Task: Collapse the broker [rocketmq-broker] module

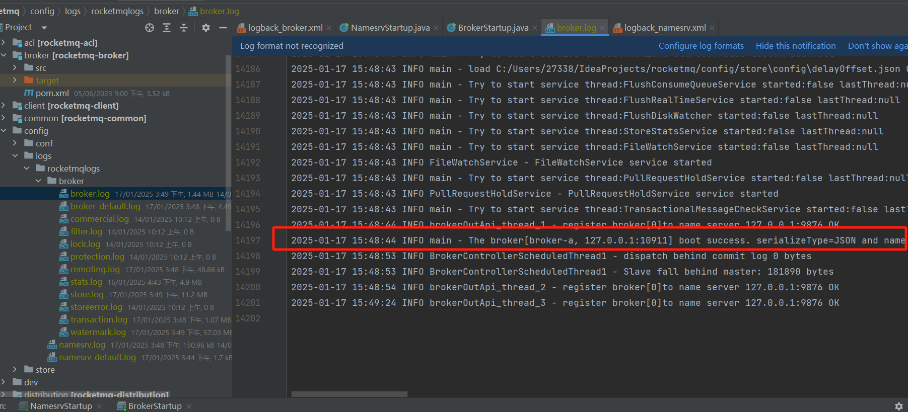Action: [x=4, y=55]
